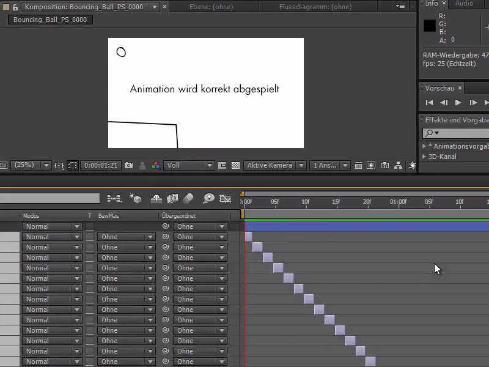The image size is (489, 367).
Task: Launch Brainstorm from the timeline toolbar
Action: [x=210, y=199]
